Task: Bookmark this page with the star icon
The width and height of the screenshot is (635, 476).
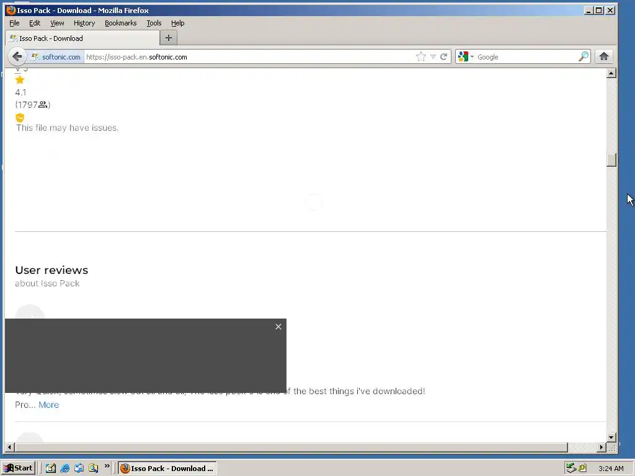Action: pyautogui.click(x=421, y=56)
